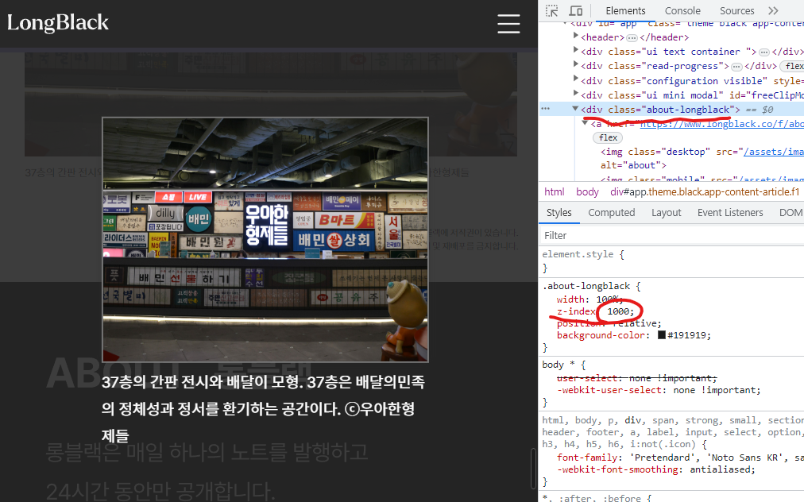Click the ellipsis badge in container div

[x=764, y=52]
